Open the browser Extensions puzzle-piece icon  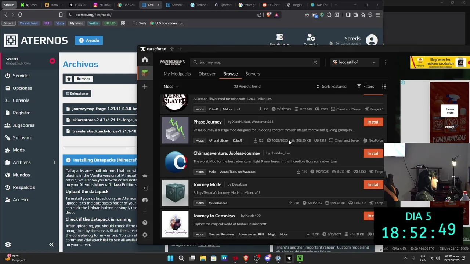tap(329, 15)
